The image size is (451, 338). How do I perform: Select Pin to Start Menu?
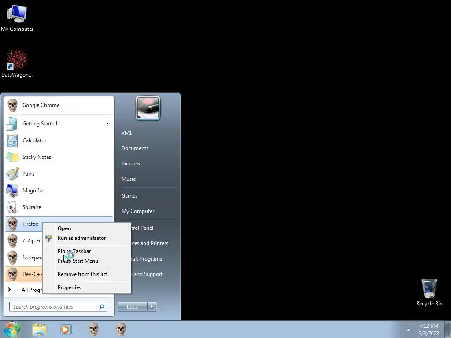tap(87, 261)
